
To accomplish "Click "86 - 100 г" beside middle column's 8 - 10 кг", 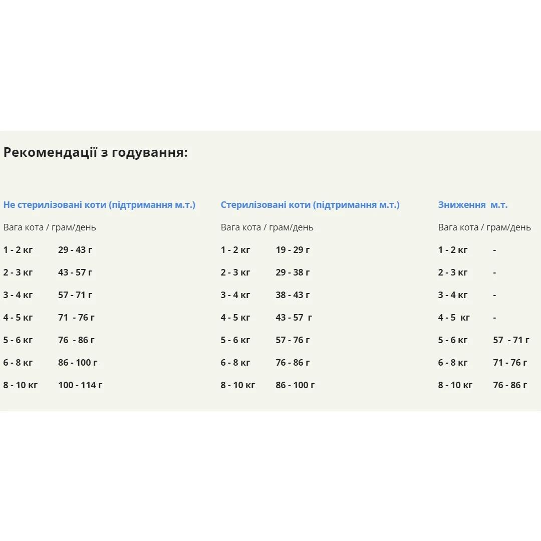I will point(295,385).
